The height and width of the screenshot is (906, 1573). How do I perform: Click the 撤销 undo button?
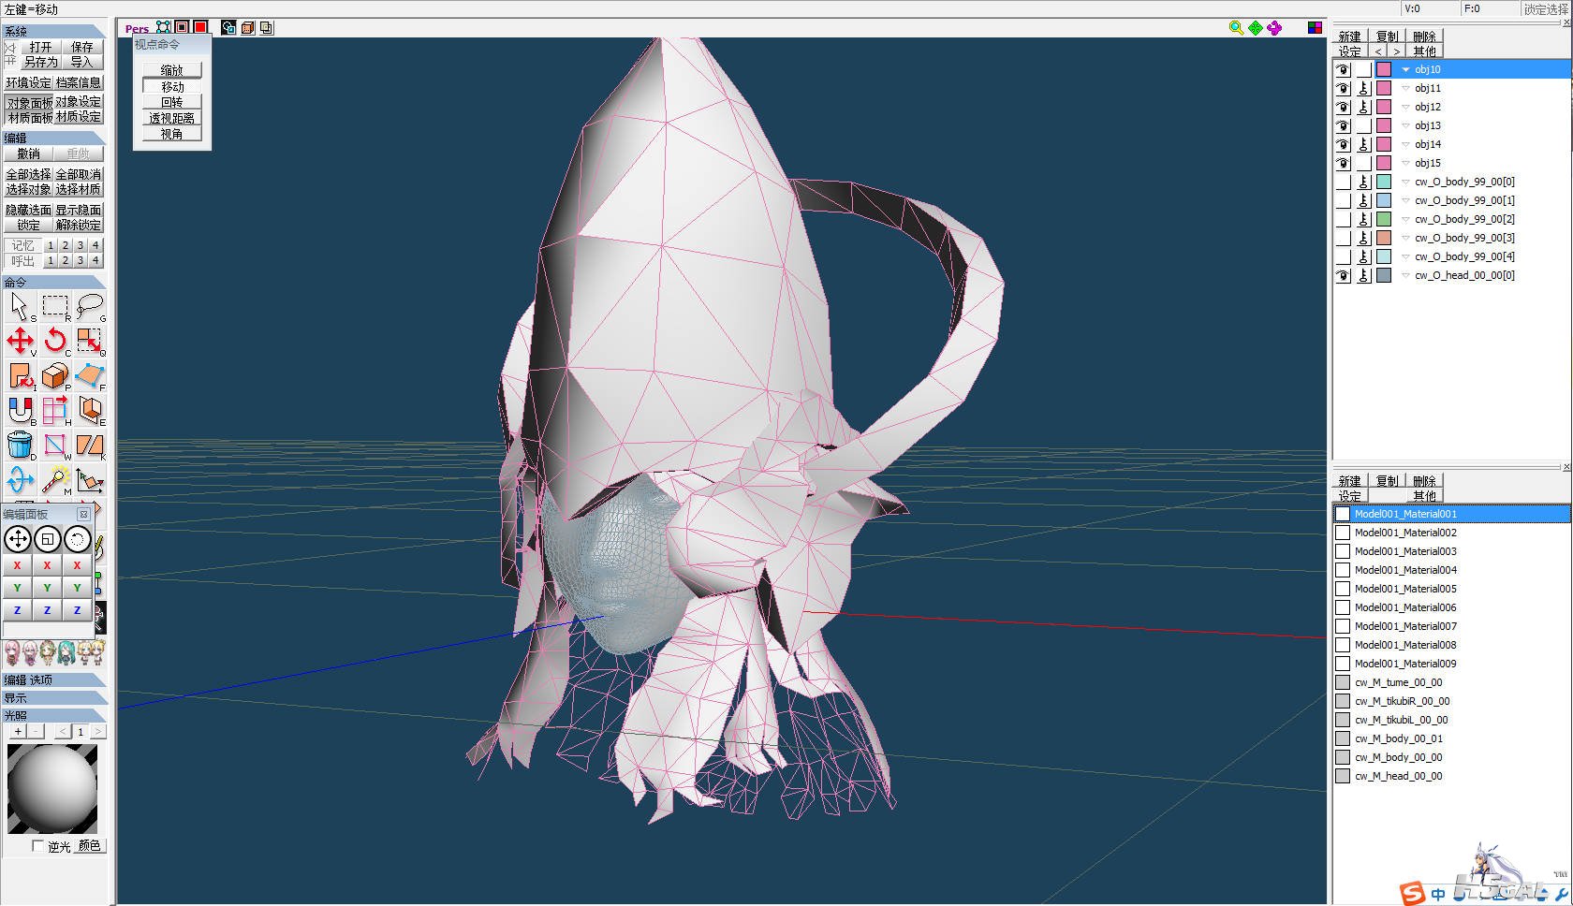(28, 153)
